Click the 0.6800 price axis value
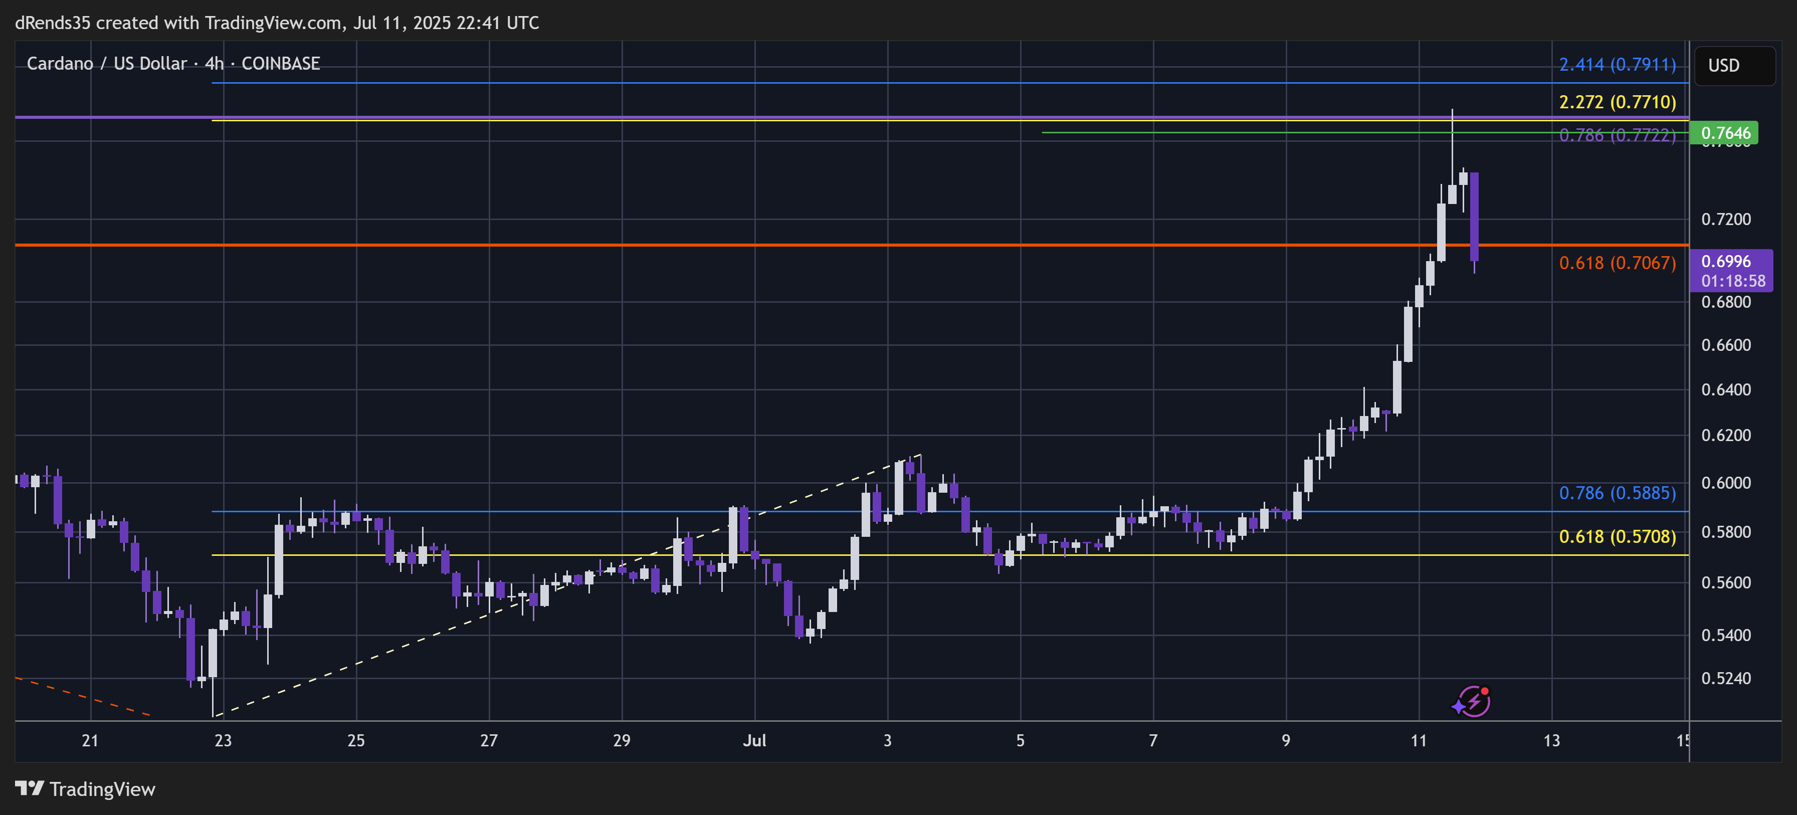This screenshot has width=1797, height=815. click(x=1726, y=302)
